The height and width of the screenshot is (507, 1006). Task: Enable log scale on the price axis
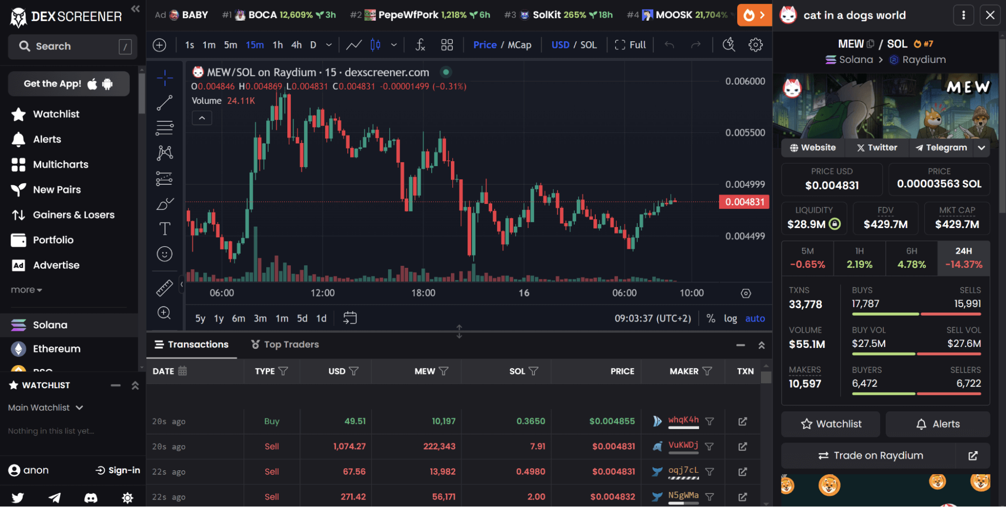point(730,318)
